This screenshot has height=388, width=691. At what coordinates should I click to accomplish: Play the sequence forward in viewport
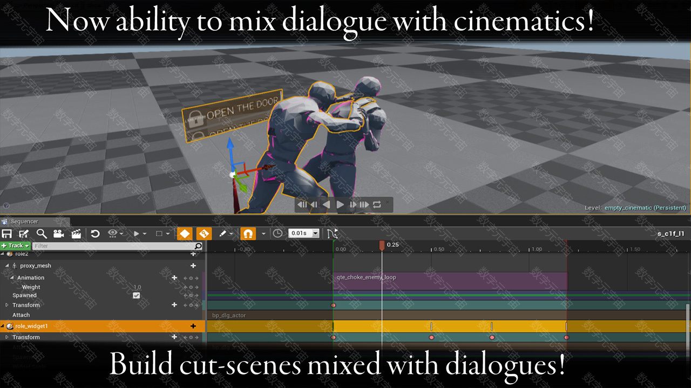pos(340,205)
